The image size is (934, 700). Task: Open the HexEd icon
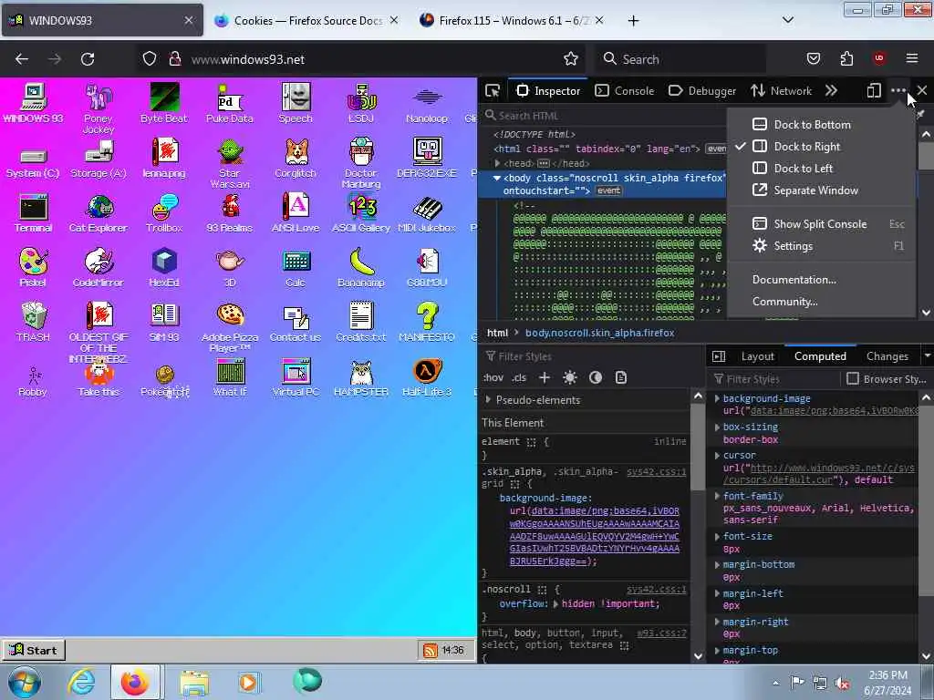coord(164,267)
